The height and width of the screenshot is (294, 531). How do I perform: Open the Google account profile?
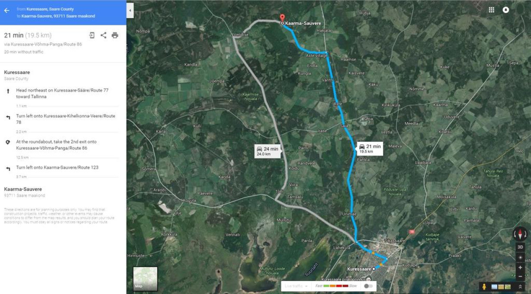[x=506, y=10]
